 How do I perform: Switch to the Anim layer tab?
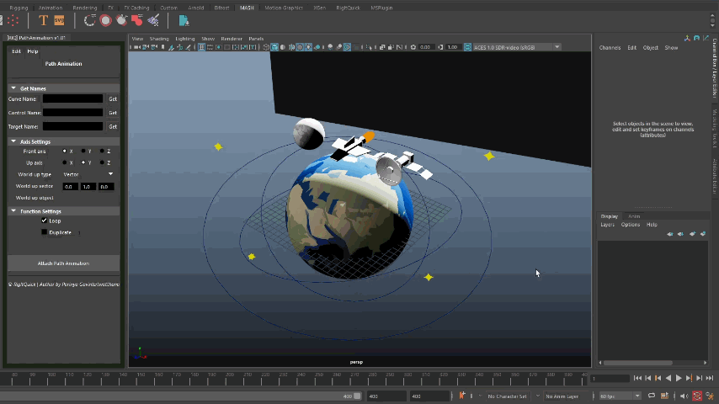click(x=634, y=216)
